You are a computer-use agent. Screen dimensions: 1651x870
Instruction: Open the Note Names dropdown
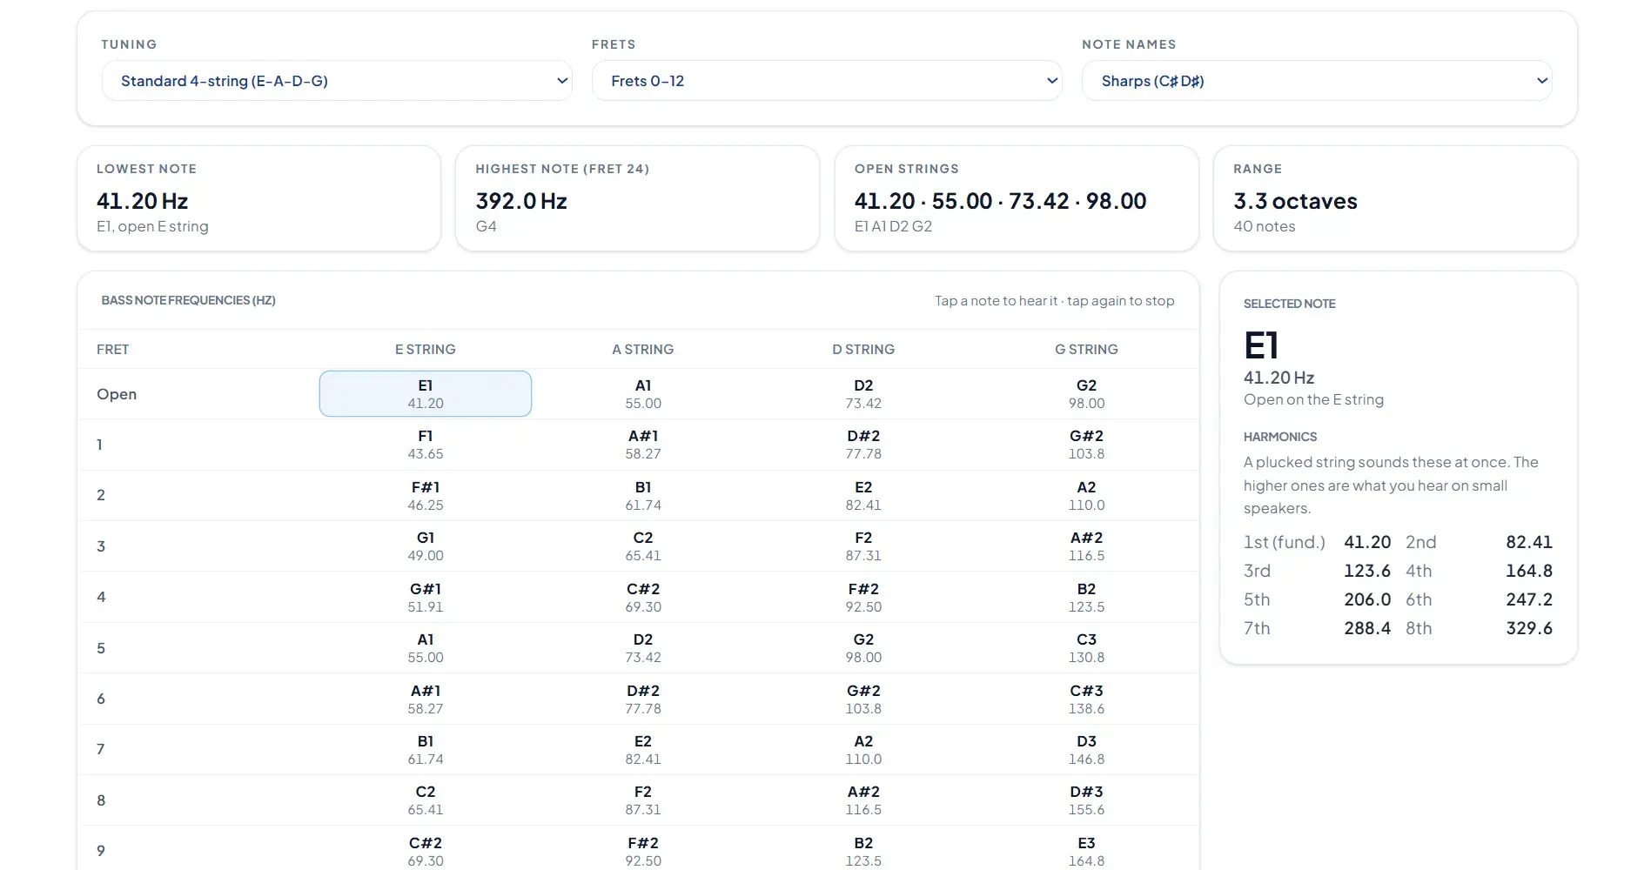[x=1317, y=81]
